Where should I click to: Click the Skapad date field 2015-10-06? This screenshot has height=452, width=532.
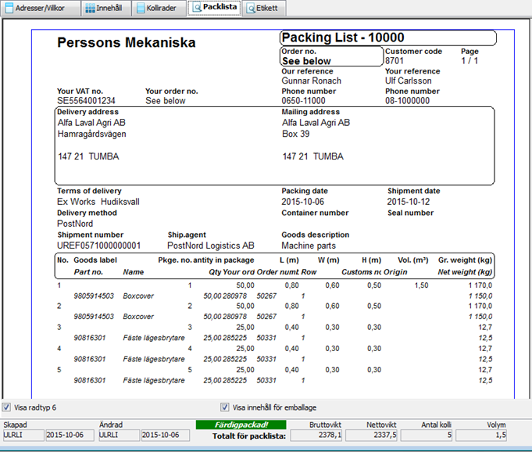70,435
